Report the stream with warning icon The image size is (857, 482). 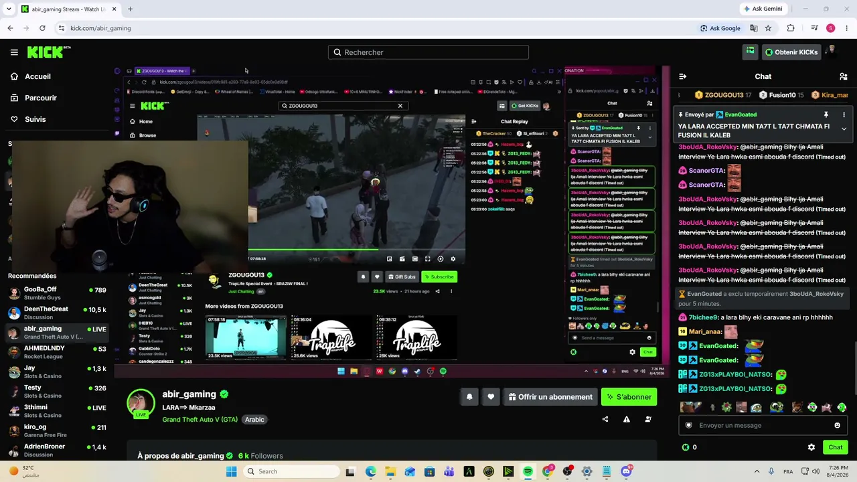627,420
